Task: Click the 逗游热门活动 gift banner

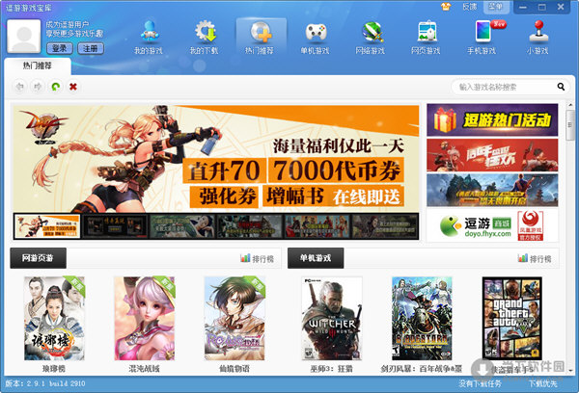Action: pos(492,120)
